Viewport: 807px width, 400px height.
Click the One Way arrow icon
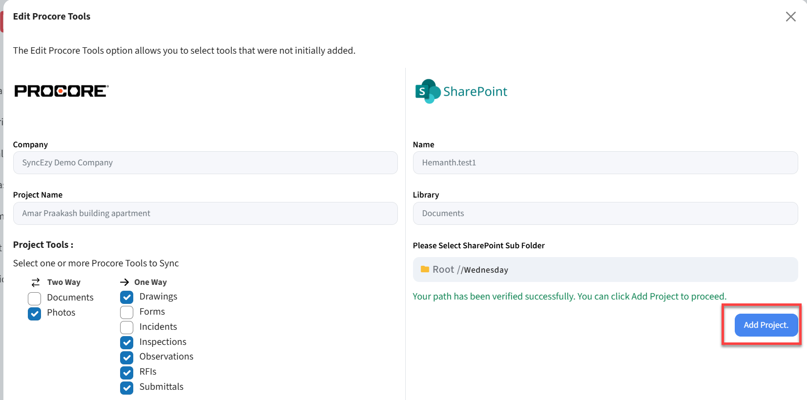tap(124, 282)
